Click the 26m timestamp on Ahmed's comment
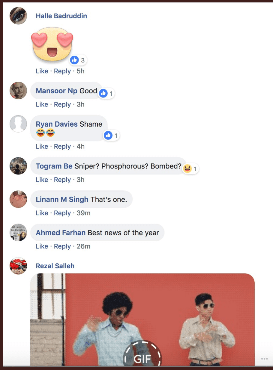 coord(83,246)
